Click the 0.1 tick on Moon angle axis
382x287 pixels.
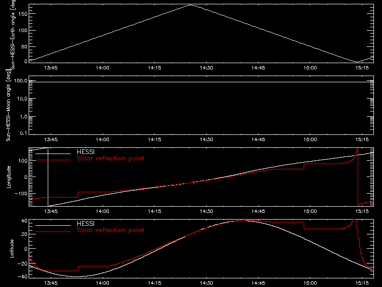coord(23,133)
